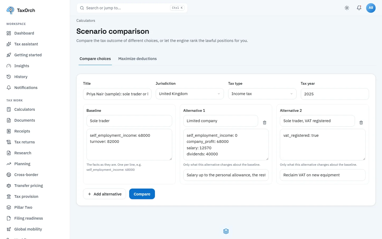Click the Alternative 2 label
This screenshot has width=382, height=239.
(291, 110)
